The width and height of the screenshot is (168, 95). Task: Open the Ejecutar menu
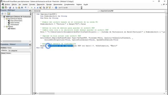tap(49, 4)
